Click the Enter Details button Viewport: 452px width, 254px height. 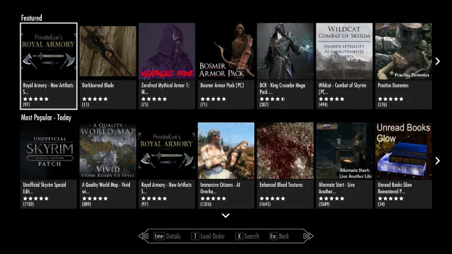(167, 236)
